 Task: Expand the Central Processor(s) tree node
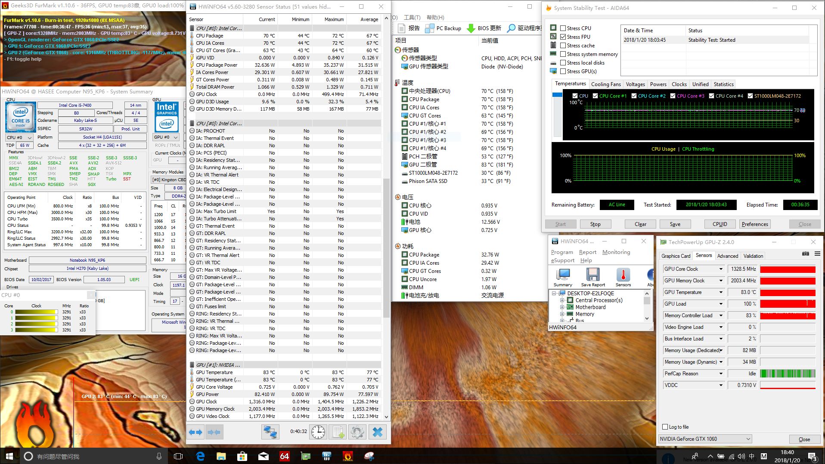(x=562, y=300)
